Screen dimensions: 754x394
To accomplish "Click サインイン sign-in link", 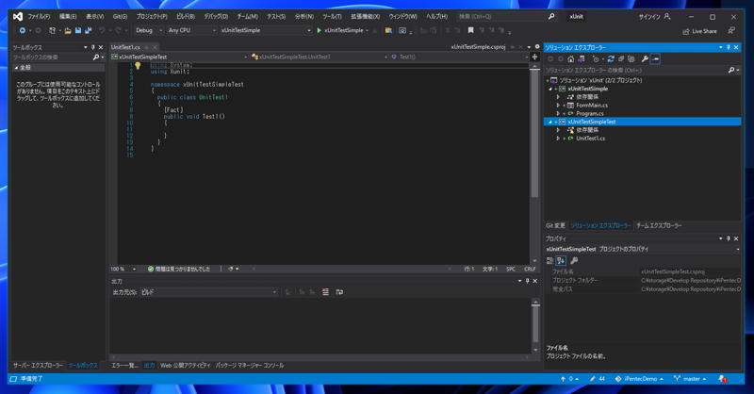I will pyautogui.click(x=649, y=17).
